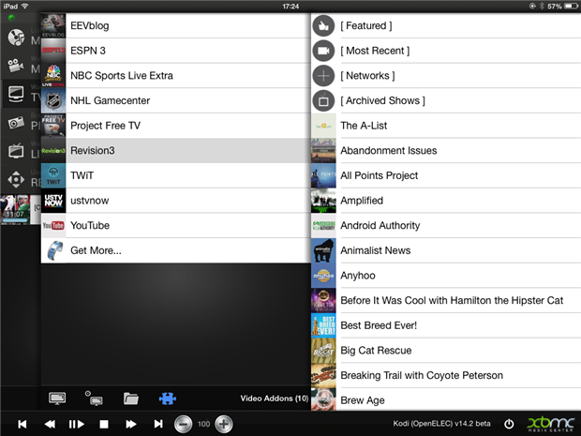
Task: Tap the Wi-Fi status icon
Action: 24,6
